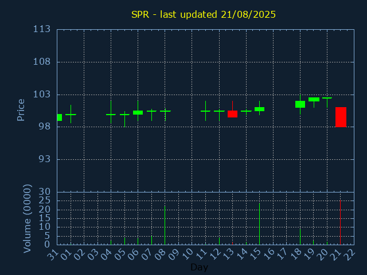The height and width of the screenshot is (275, 367).
Task: Click the day label 22 on the x-axis
Action: point(350,254)
